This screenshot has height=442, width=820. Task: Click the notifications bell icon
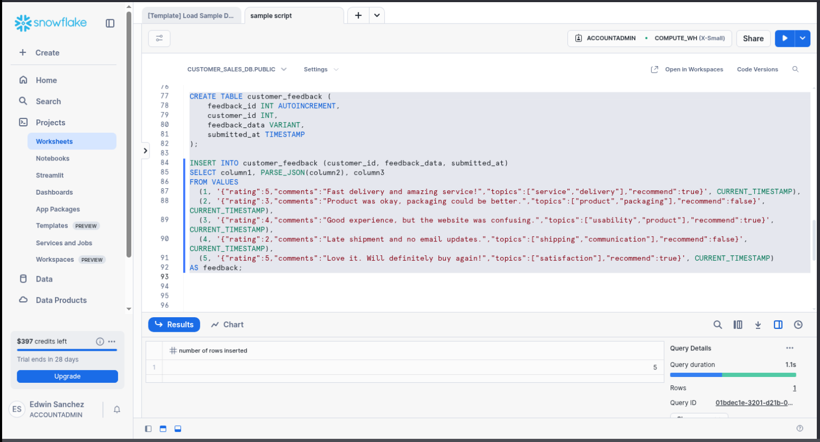point(117,409)
